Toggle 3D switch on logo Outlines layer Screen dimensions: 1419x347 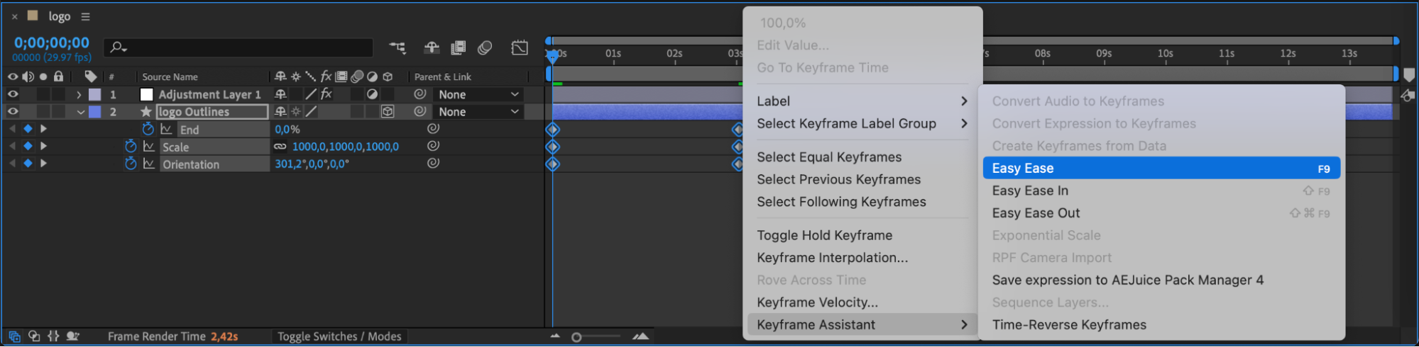(388, 111)
